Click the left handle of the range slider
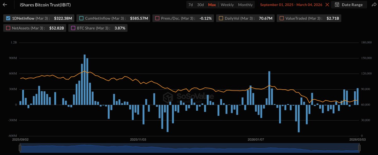The image size is (378, 155). click(x=20, y=148)
